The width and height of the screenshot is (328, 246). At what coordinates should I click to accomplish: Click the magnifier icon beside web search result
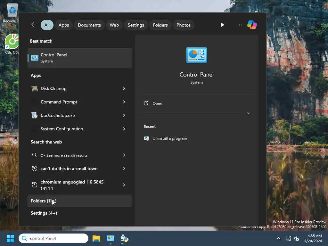[35, 155]
